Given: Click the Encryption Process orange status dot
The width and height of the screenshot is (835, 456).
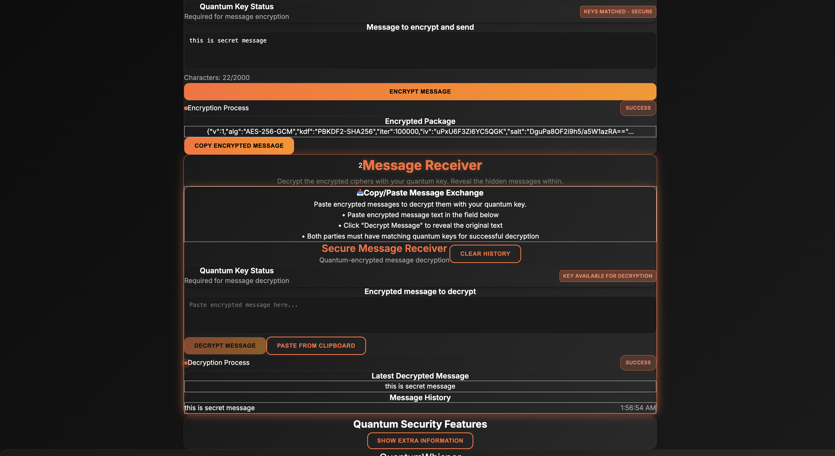Looking at the screenshot, I should [x=186, y=108].
